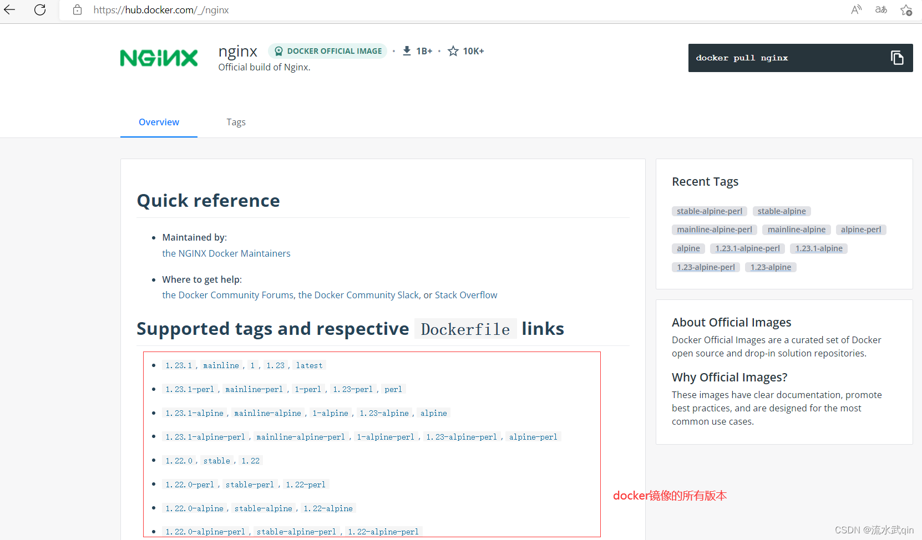Image resolution: width=922 pixels, height=540 pixels.
Task: Open the Stack Overflow link
Action: tap(466, 295)
